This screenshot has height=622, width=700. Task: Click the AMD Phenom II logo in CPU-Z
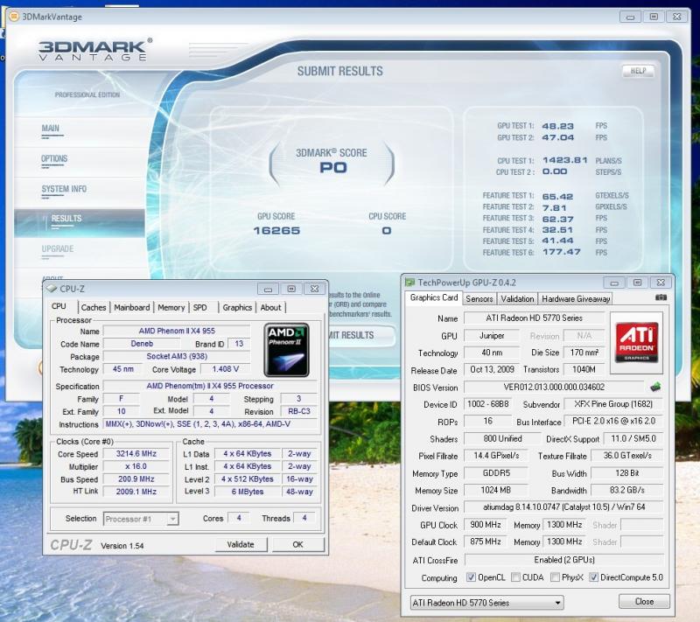(287, 350)
